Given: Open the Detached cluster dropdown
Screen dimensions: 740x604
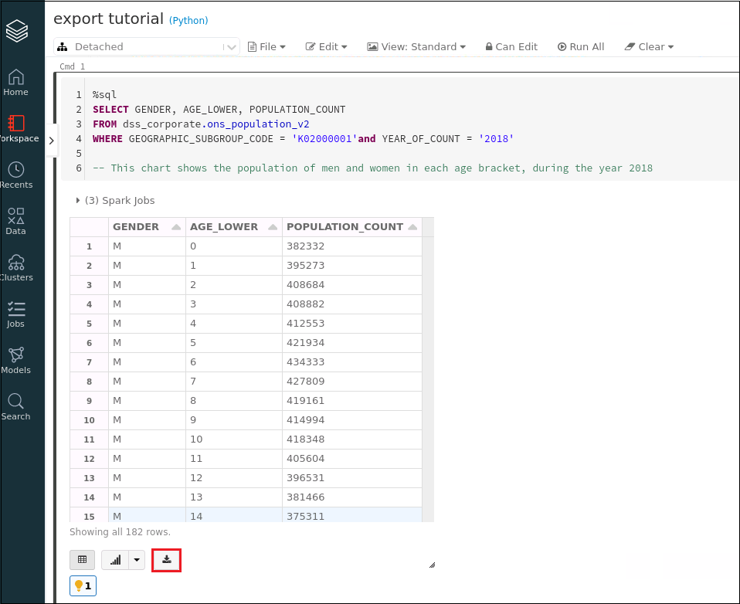Looking at the screenshot, I should pyautogui.click(x=146, y=46).
